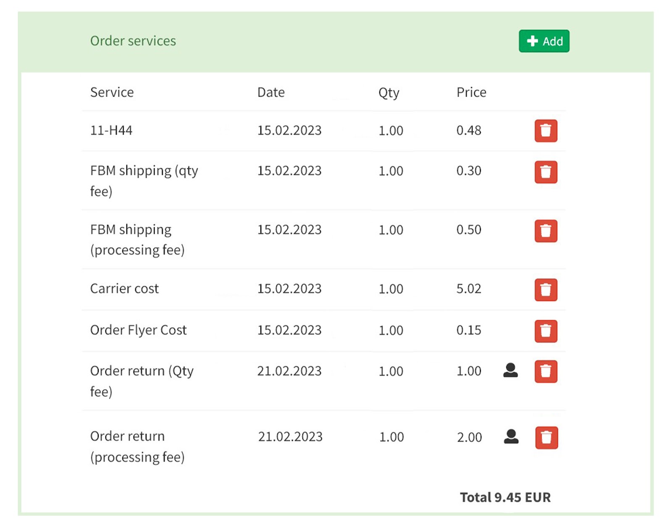
Task: Remove the FBM shipping (processing fee) entry
Action: 546,231
